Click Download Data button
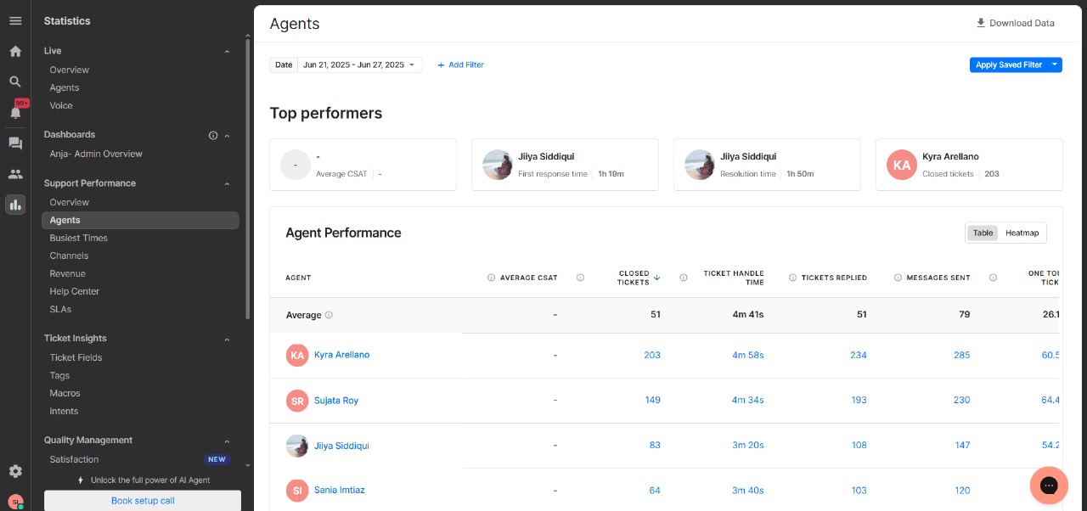 tap(1015, 23)
